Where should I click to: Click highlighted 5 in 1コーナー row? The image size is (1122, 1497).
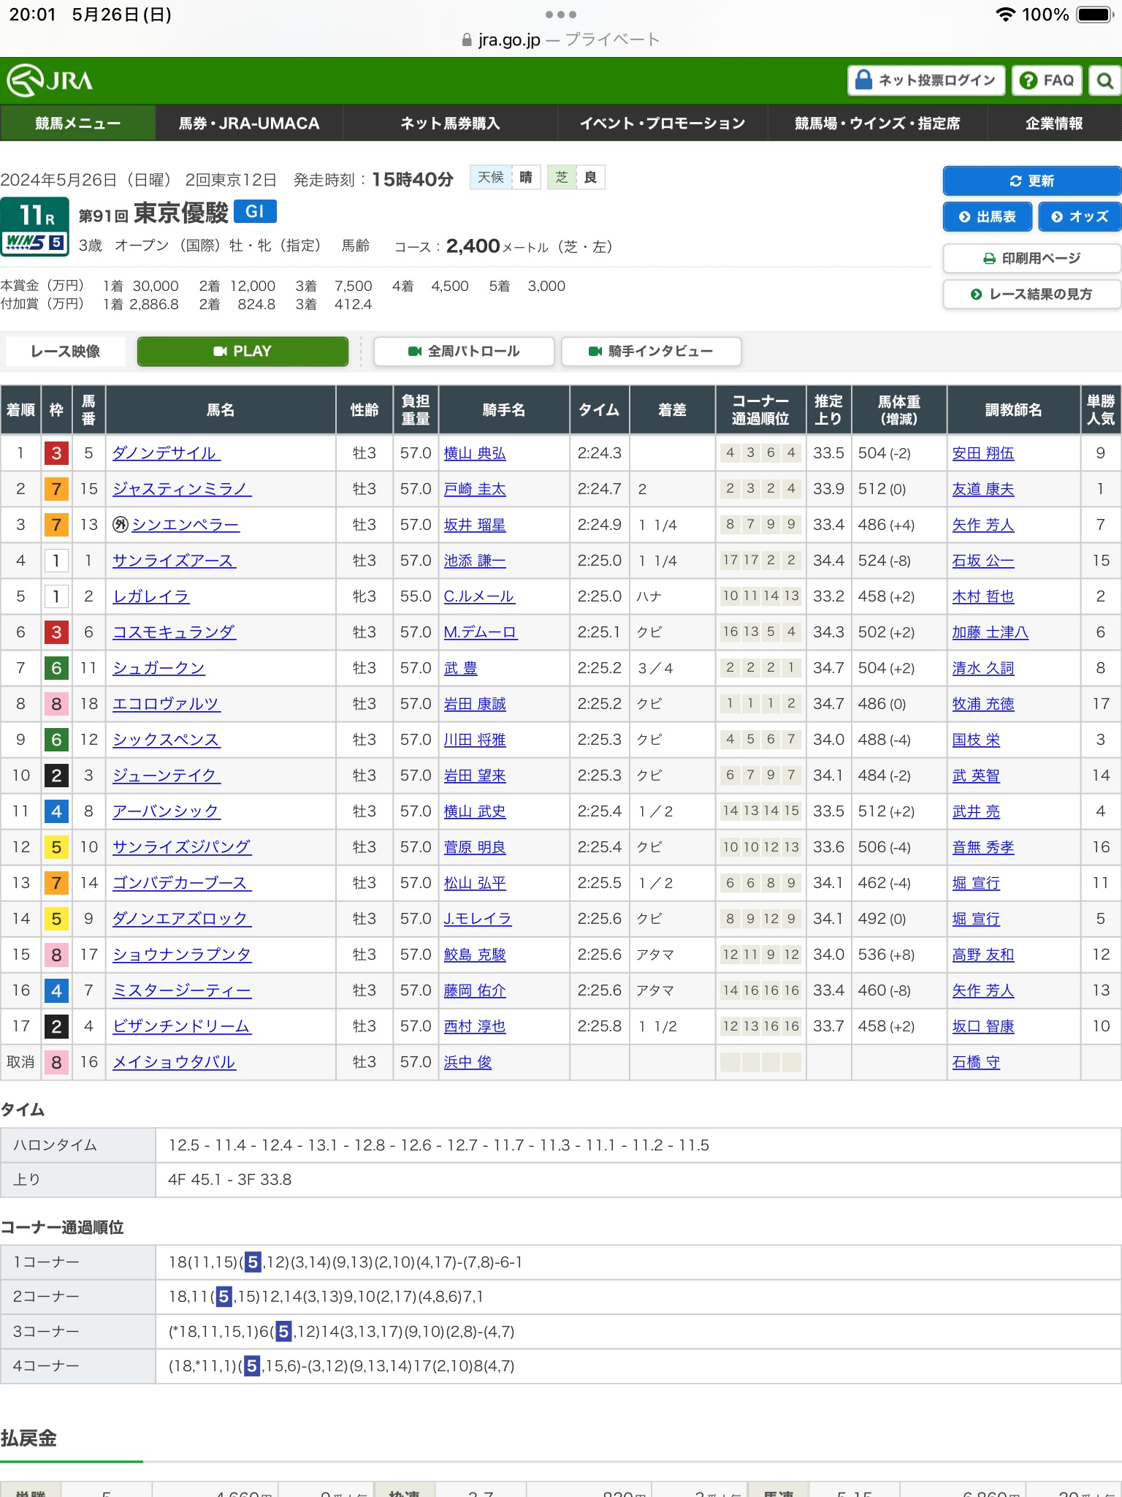click(252, 1262)
